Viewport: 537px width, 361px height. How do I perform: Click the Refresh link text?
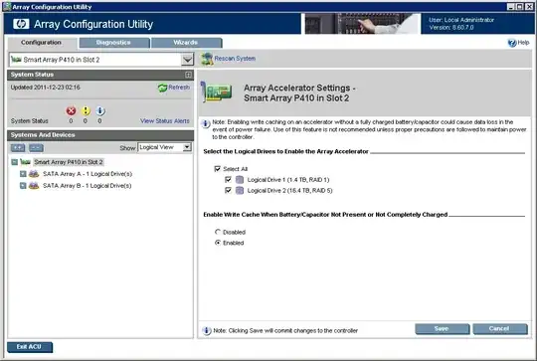coord(179,88)
